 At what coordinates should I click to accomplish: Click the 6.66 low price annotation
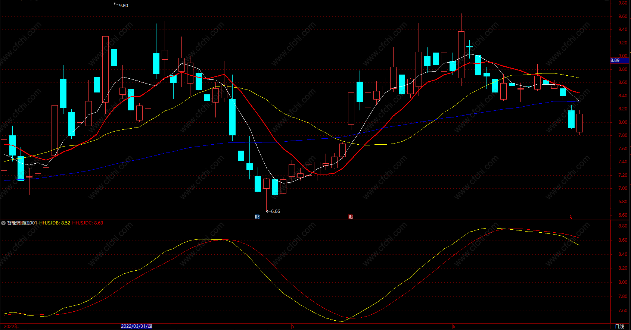pyautogui.click(x=276, y=211)
